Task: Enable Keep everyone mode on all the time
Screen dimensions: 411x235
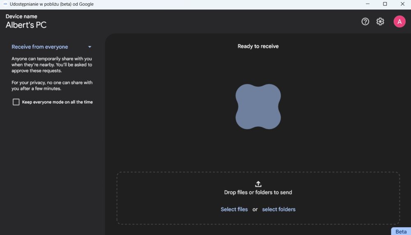Action: click(16, 102)
